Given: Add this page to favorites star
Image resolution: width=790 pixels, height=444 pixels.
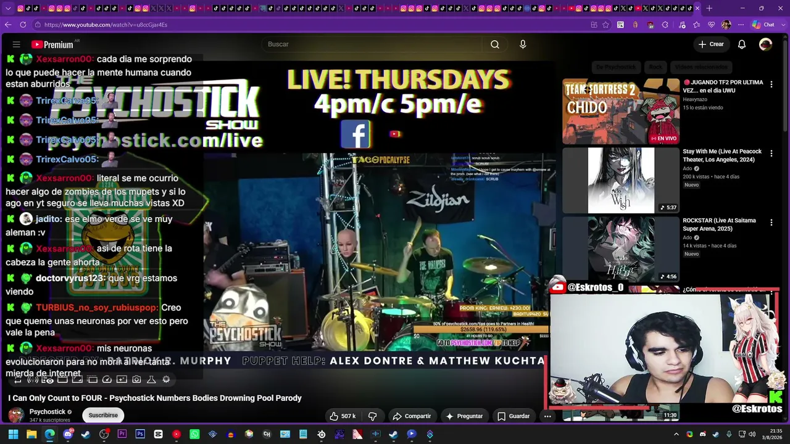Looking at the screenshot, I should [x=605, y=25].
